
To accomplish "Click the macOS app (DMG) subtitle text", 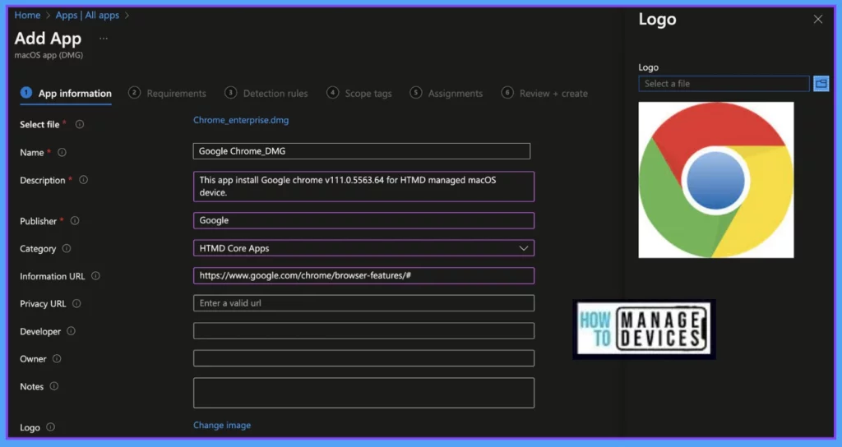I will [49, 55].
